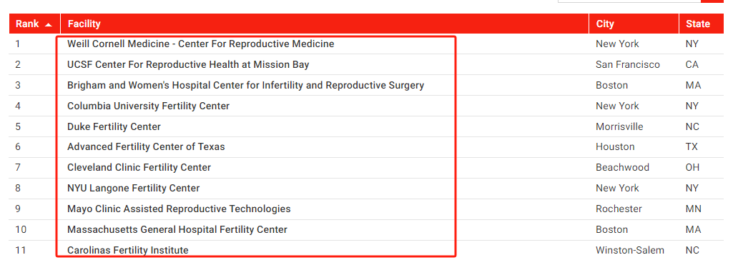Click the Rank header label
The height and width of the screenshot is (260, 733).
[x=27, y=24]
